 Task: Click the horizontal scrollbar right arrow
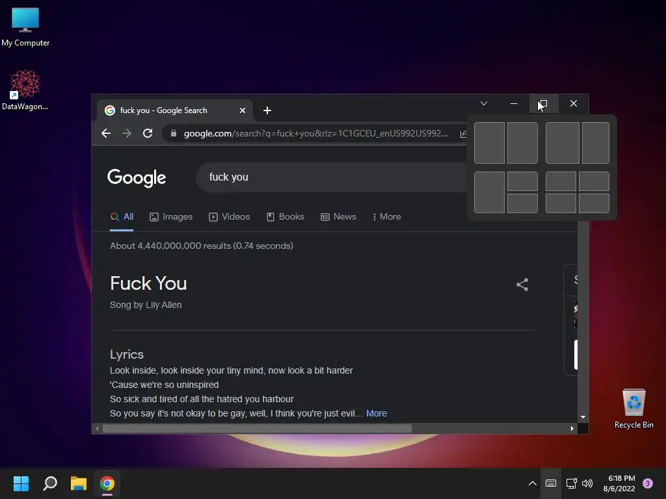pyautogui.click(x=572, y=429)
